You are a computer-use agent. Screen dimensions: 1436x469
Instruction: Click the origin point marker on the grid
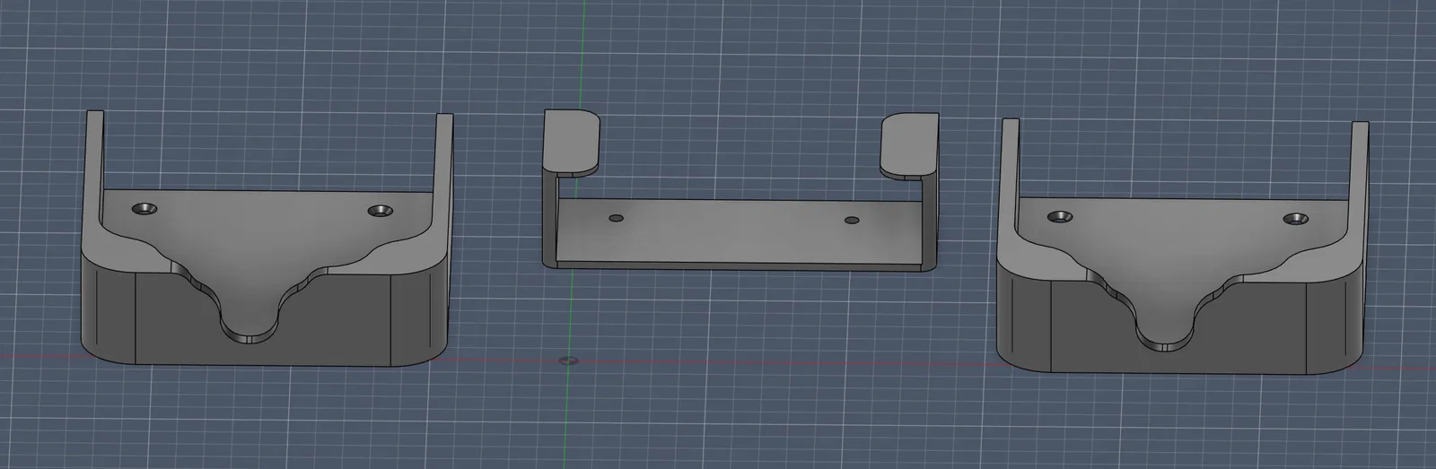click(x=567, y=360)
